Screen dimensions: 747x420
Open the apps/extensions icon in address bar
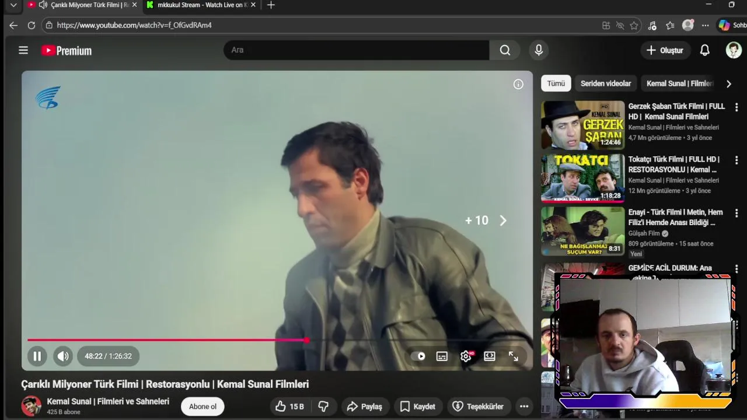606,25
